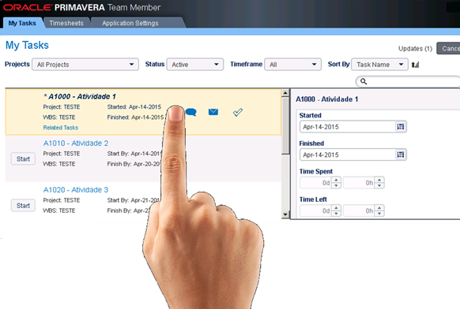Open the Timeframe dropdown
This screenshot has height=309, width=460.
pos(292,65)
